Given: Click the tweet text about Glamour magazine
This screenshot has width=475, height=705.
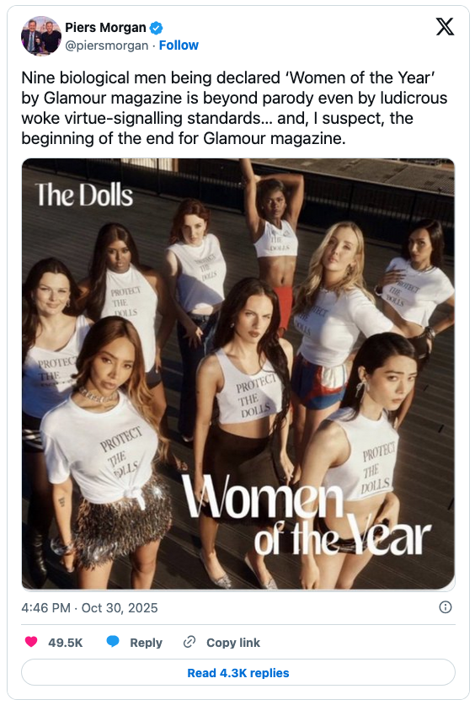Looking at the screenshot, I should point(235,108).
